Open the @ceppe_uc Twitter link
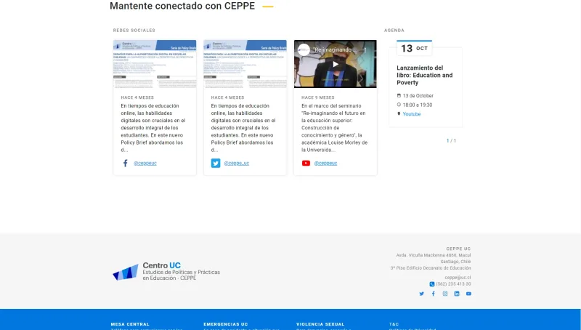This screenshot has width=581, height=330. pos(237,163)
